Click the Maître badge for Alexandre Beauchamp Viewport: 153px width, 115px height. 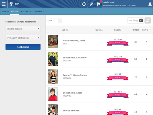pos(118,60)
